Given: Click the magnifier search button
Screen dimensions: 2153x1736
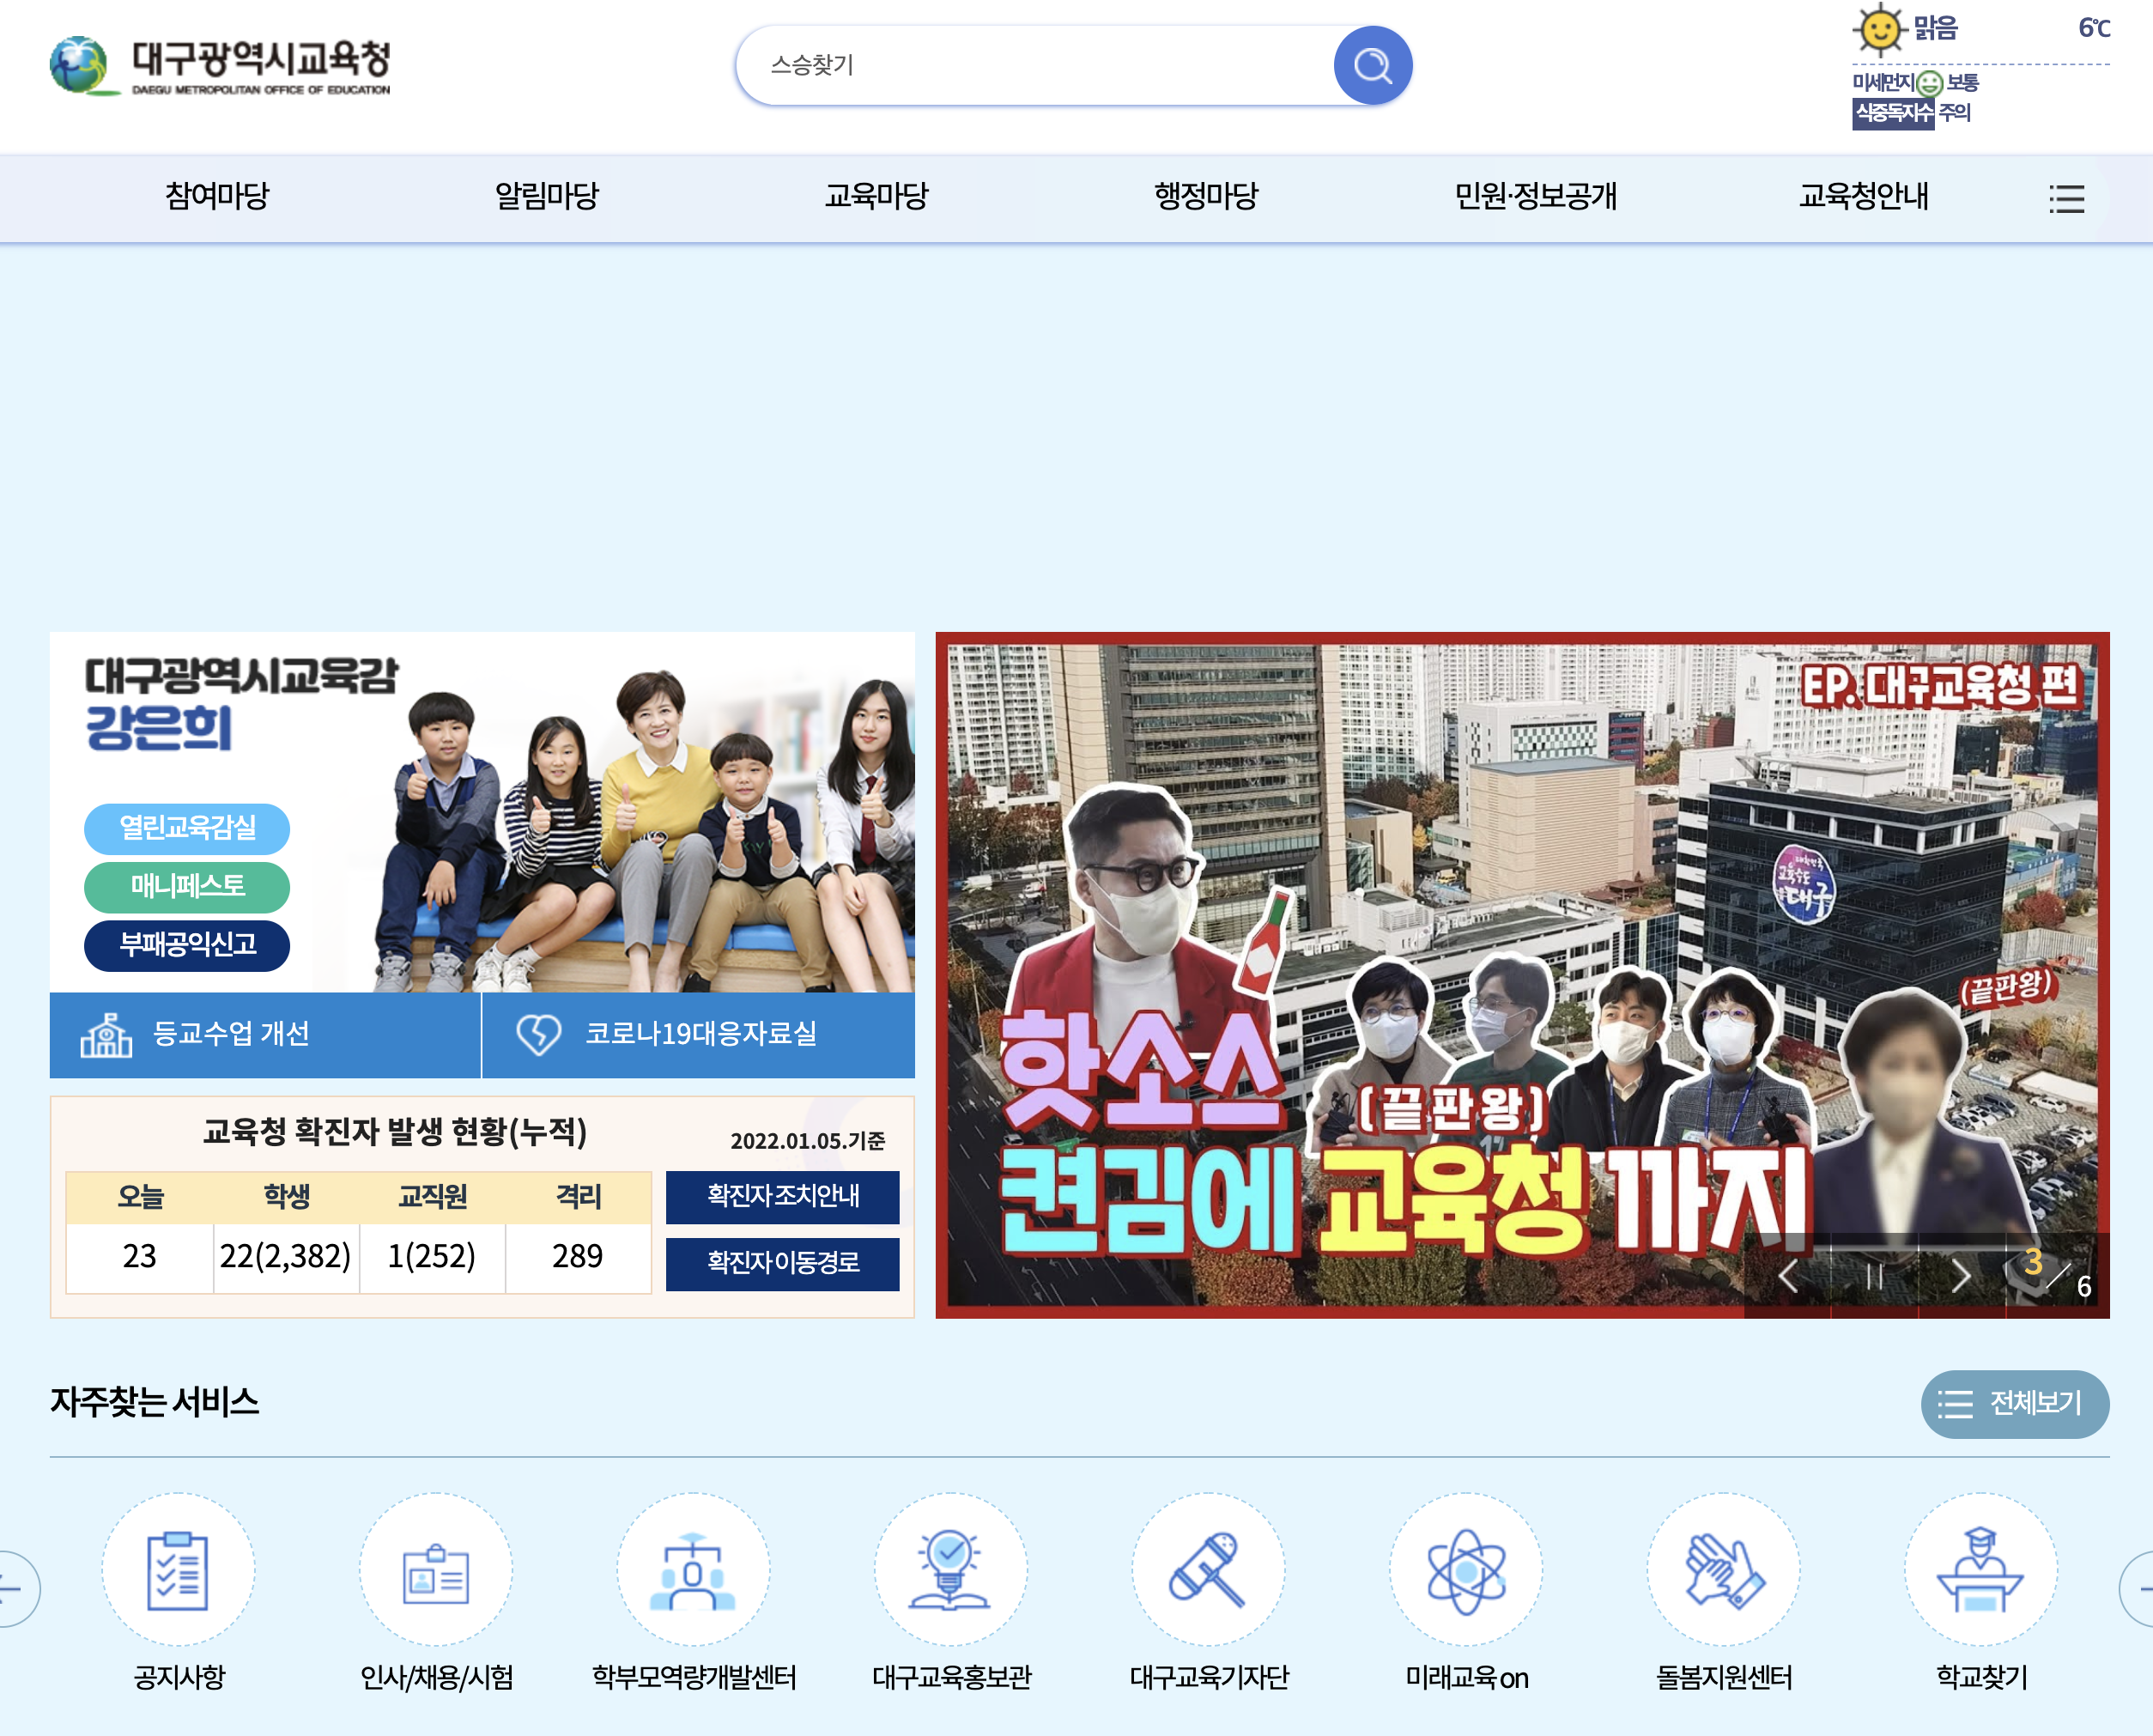Looking at the screenshot, I should [1372, 66].
